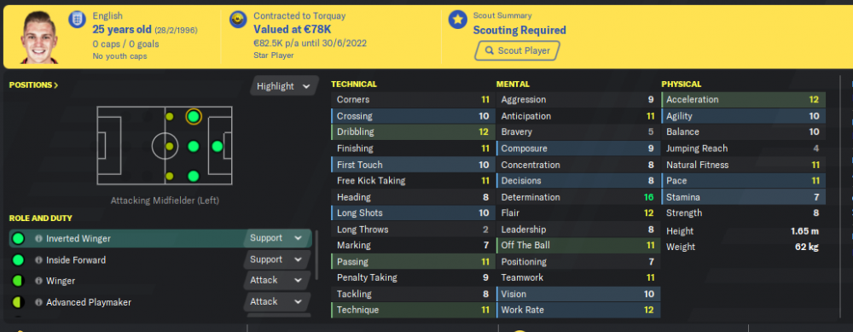The width and height of the screenshot is (853, 332).
Task: Click the England nationality flag icon
Action: click(x=77, y=20)
